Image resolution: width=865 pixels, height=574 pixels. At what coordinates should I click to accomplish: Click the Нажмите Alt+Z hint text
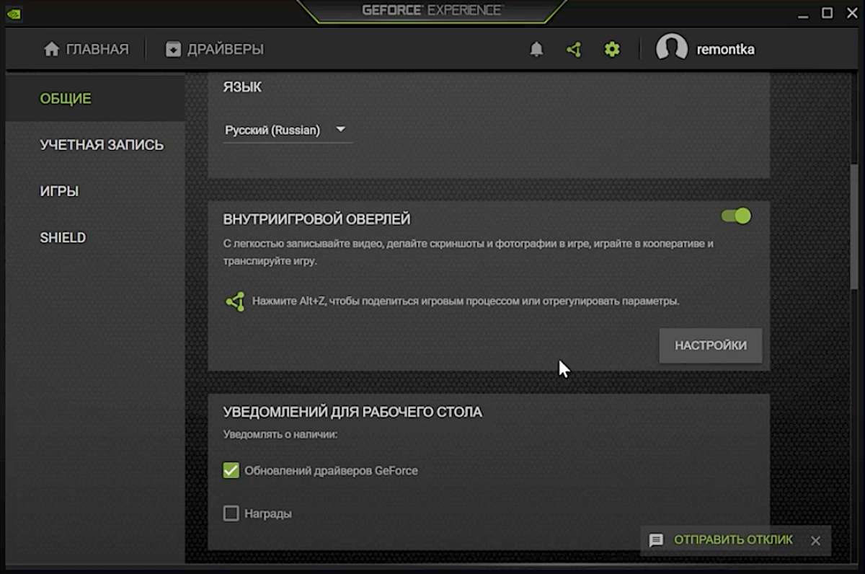pos(466,301)
